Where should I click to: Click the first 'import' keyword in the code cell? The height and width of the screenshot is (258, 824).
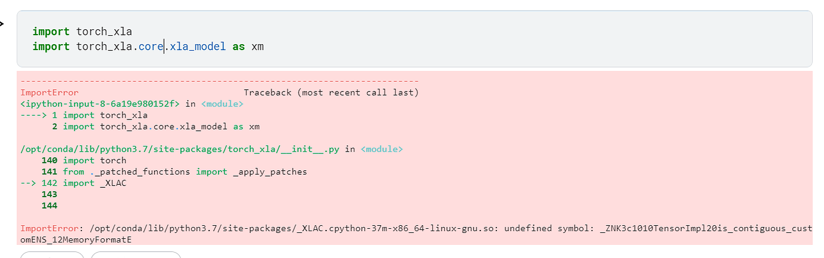51,32
